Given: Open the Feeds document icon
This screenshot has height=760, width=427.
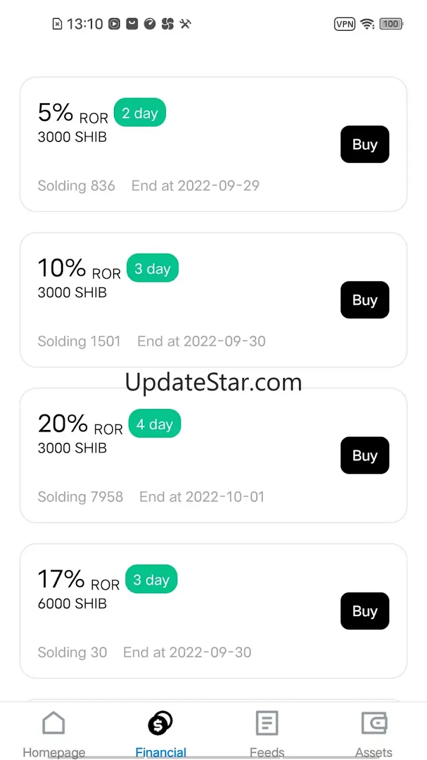Looking at the screenshot, I should (267, 723).
